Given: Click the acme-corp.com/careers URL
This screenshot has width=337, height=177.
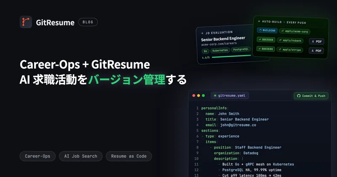Looking at the screenshot, I should 219,44.
